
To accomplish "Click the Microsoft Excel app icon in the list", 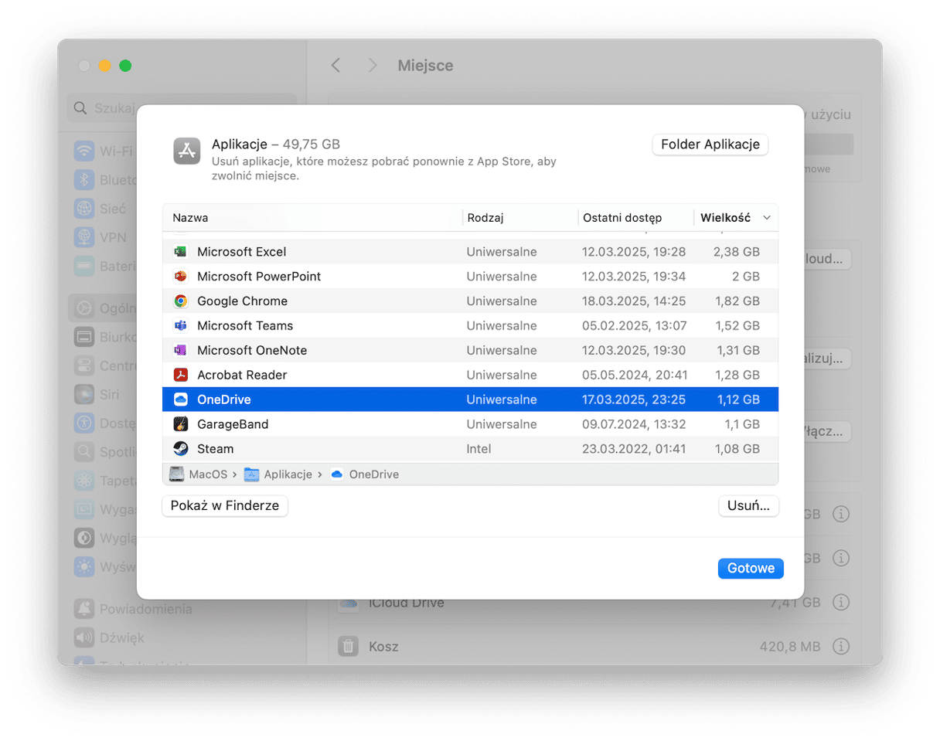I will point(180,252).
